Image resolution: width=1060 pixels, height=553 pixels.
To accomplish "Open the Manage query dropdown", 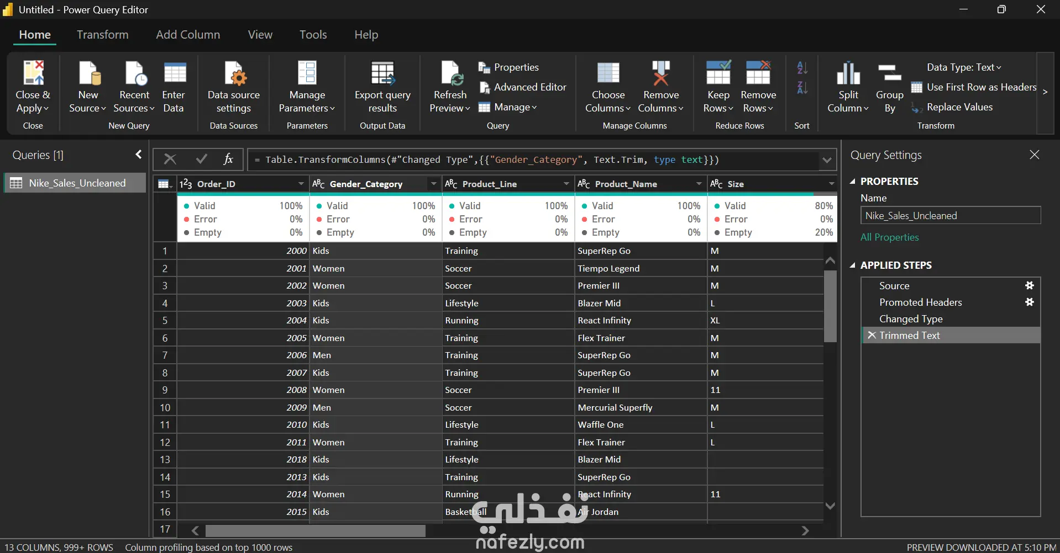I will (x=507, y=107).
